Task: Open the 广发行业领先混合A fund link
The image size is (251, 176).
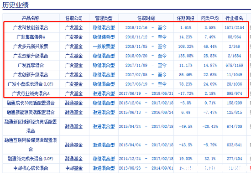Action: point(31,93)
